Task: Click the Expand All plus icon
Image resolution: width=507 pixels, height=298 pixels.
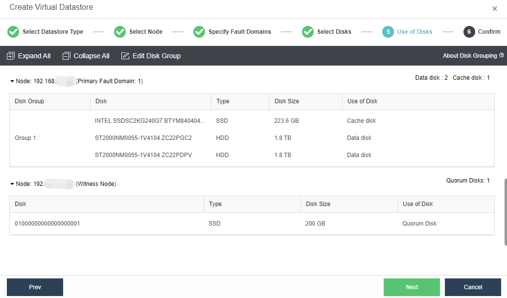Action: pyautogui.click(x=11, y=56)
